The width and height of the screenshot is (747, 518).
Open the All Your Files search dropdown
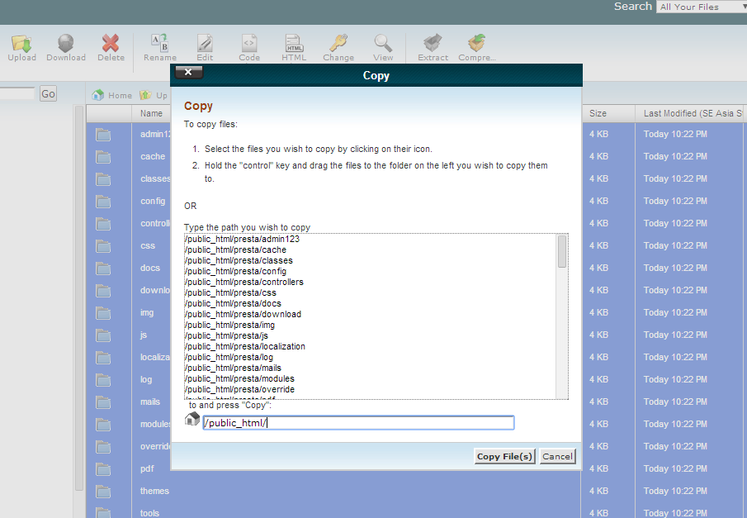[700, 7]
